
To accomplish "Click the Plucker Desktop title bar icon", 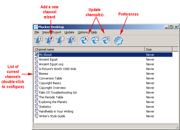I will coord(36,27).
